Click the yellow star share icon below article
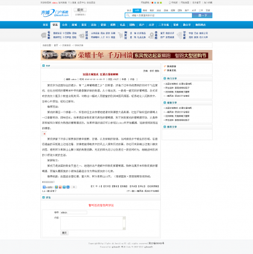Viewport: 253px width, 254px height. tap(57, 187)
